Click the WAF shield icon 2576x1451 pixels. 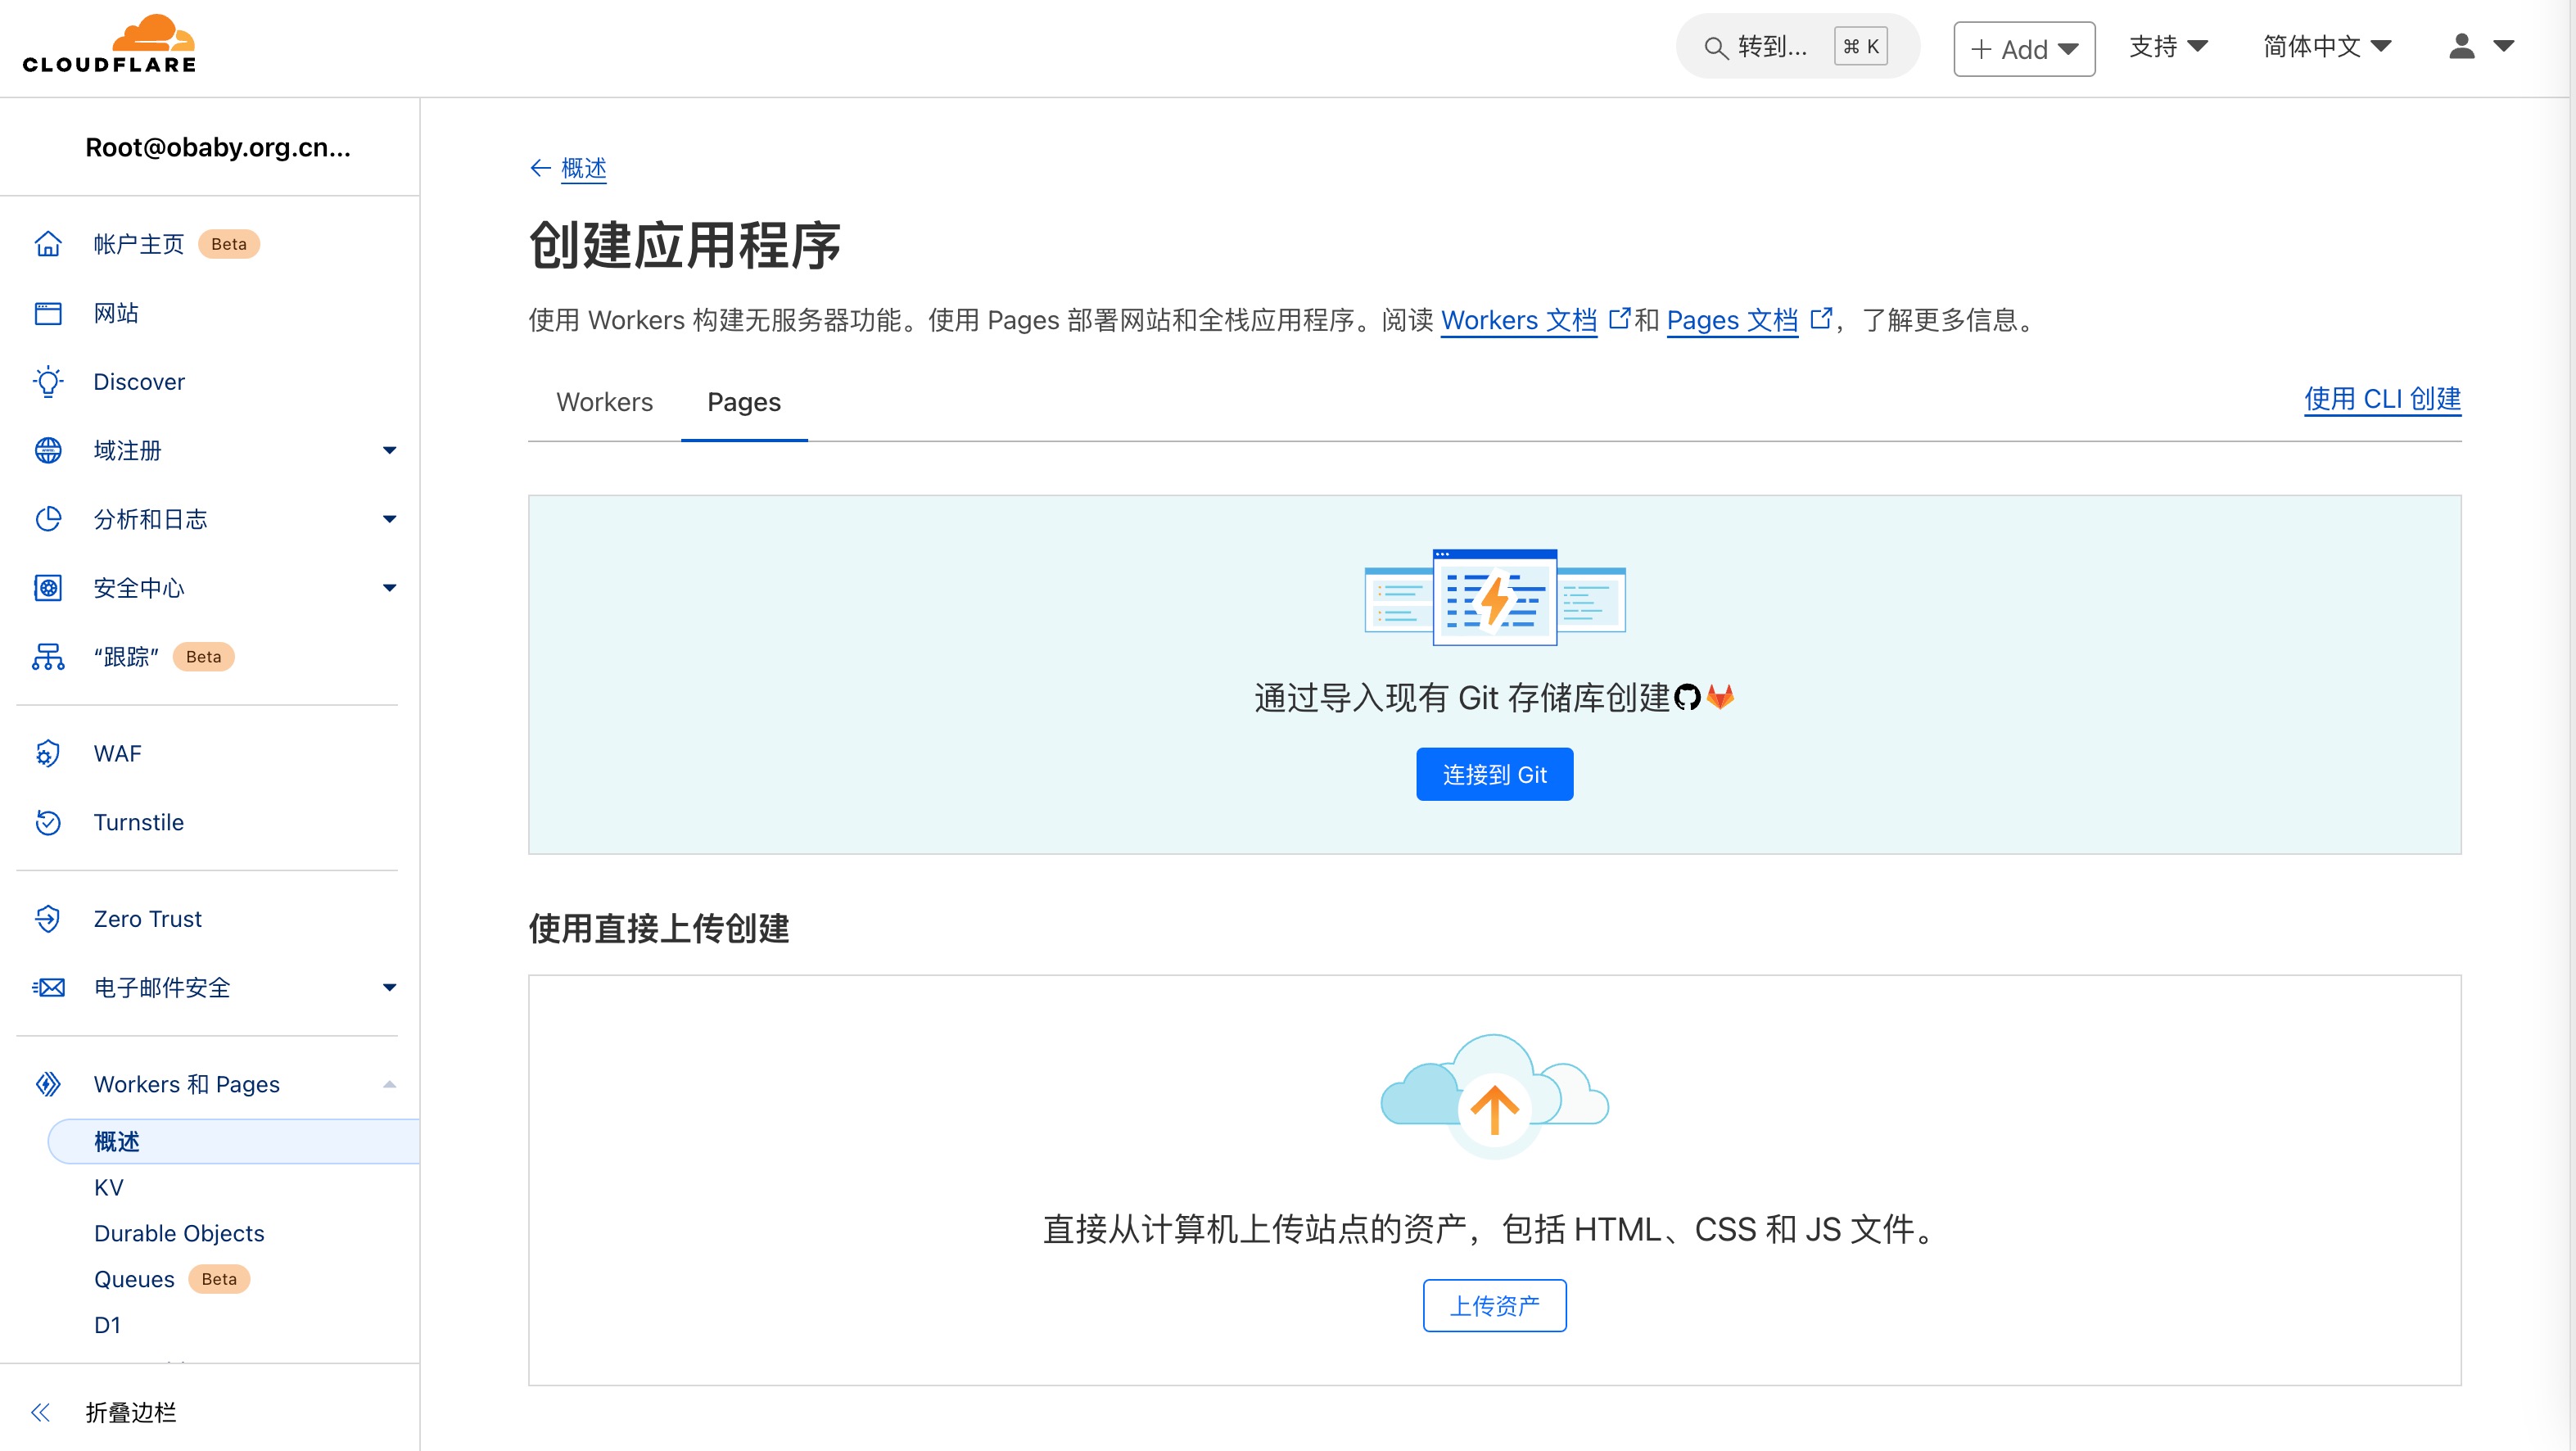[x=48, y=753]
